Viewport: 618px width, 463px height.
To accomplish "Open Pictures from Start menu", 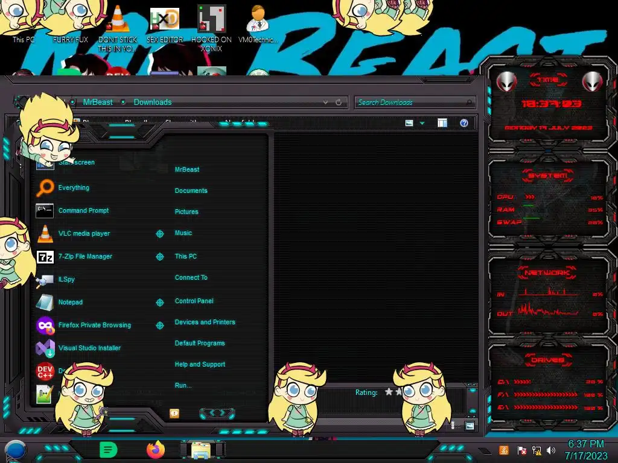I will (186, 212).
